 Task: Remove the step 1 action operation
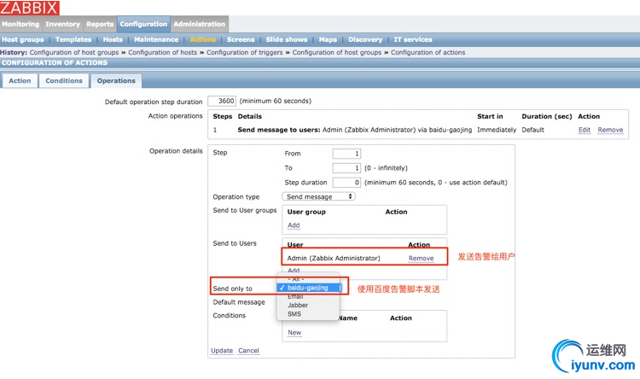611,130
